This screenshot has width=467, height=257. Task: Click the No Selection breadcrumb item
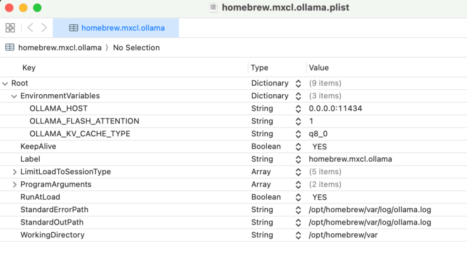pyautogui.click(x=136, y=48)
